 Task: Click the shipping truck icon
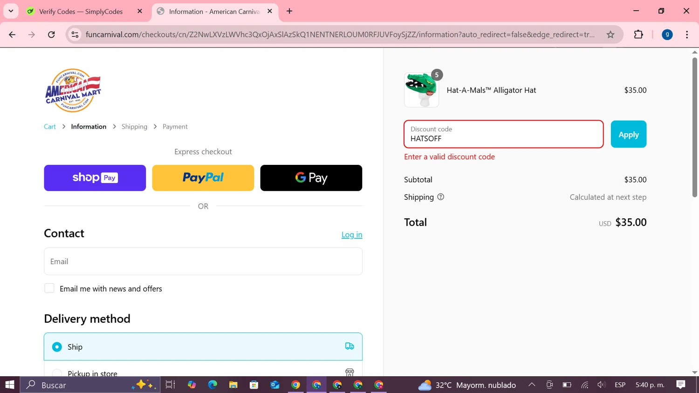[x=349, y=346]
